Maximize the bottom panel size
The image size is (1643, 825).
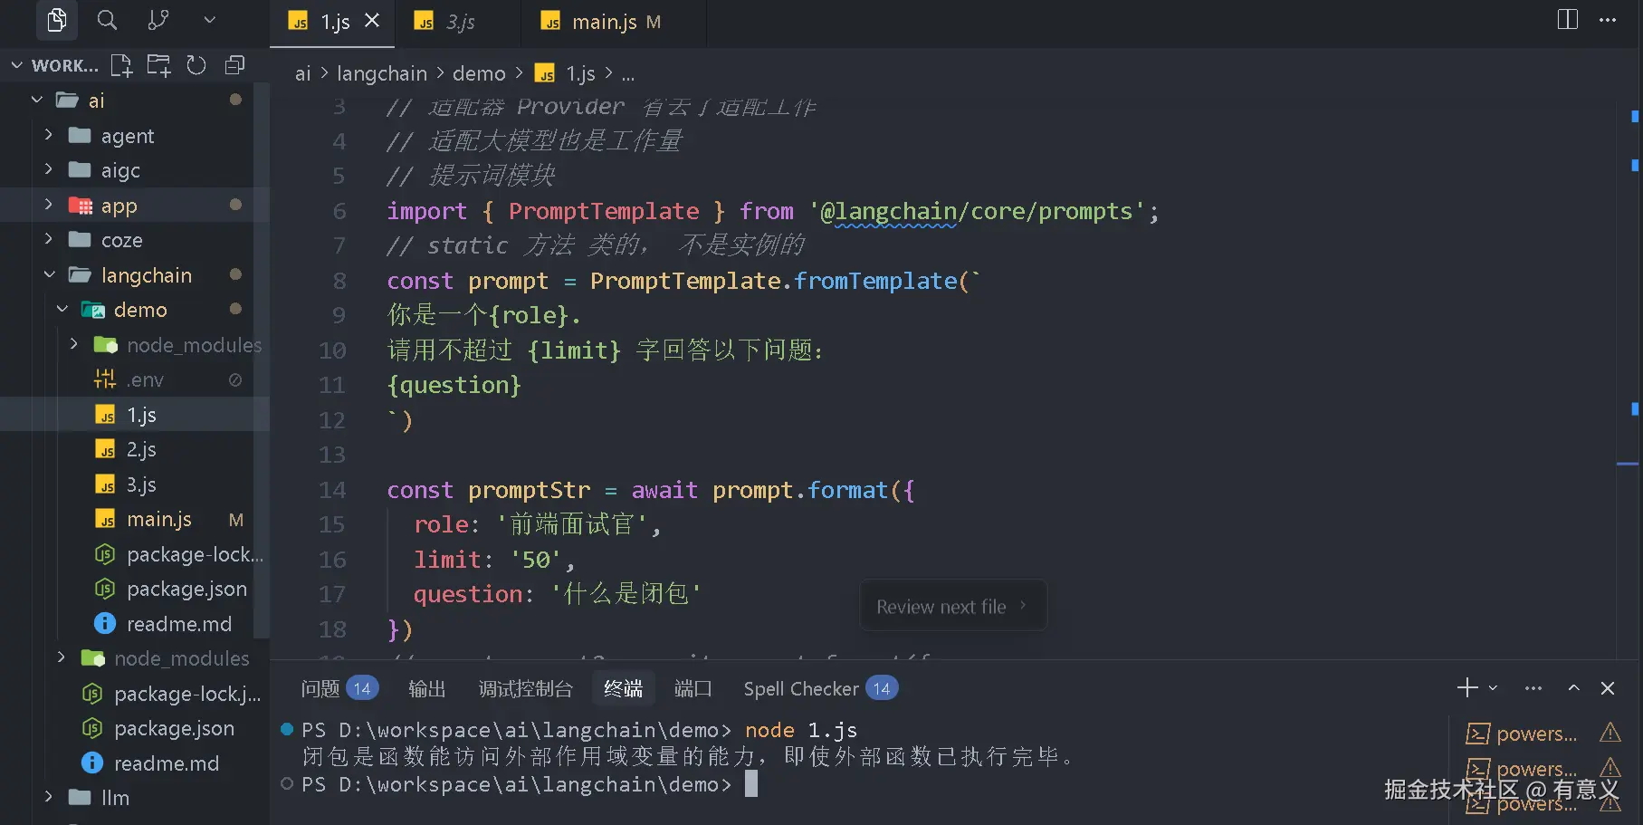[1574, 688]
